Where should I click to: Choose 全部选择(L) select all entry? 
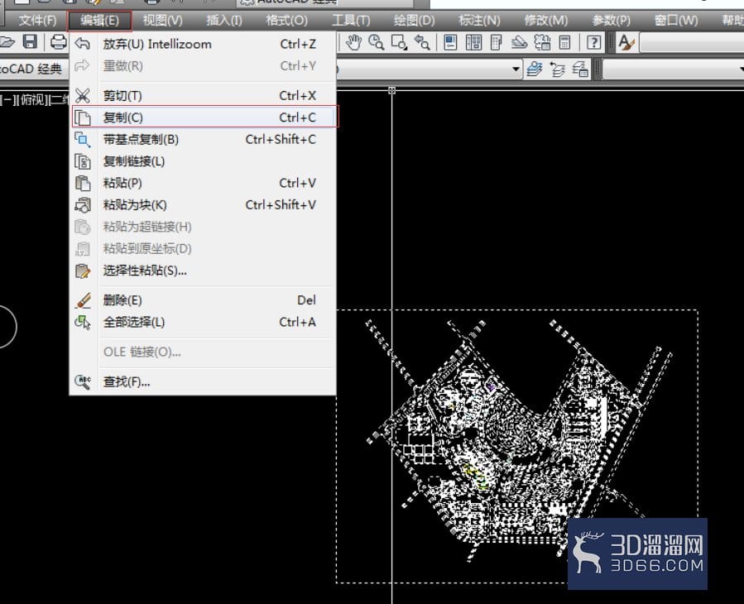point(203,322)
